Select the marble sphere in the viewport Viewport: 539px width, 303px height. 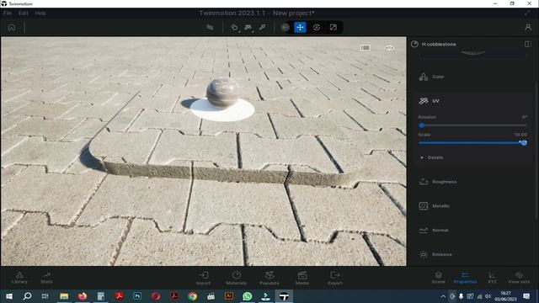[x=222, y=93]
